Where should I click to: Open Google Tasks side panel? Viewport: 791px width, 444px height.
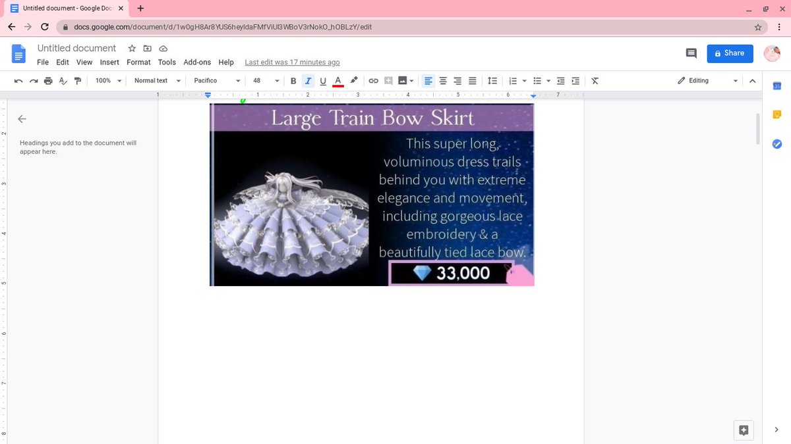point(776,143)
